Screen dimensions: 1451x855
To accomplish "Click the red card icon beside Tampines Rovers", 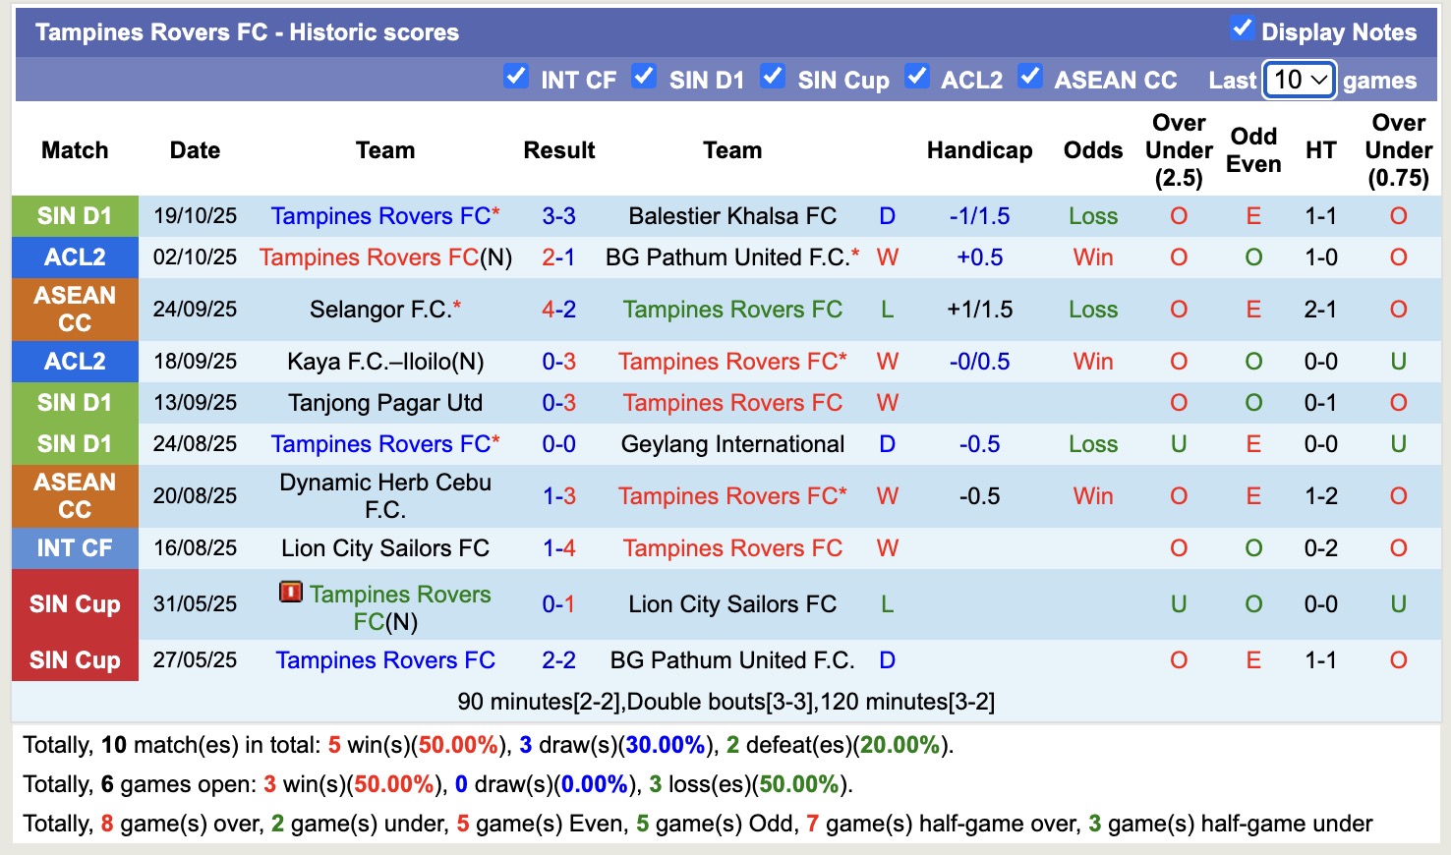I will (290, 592).
